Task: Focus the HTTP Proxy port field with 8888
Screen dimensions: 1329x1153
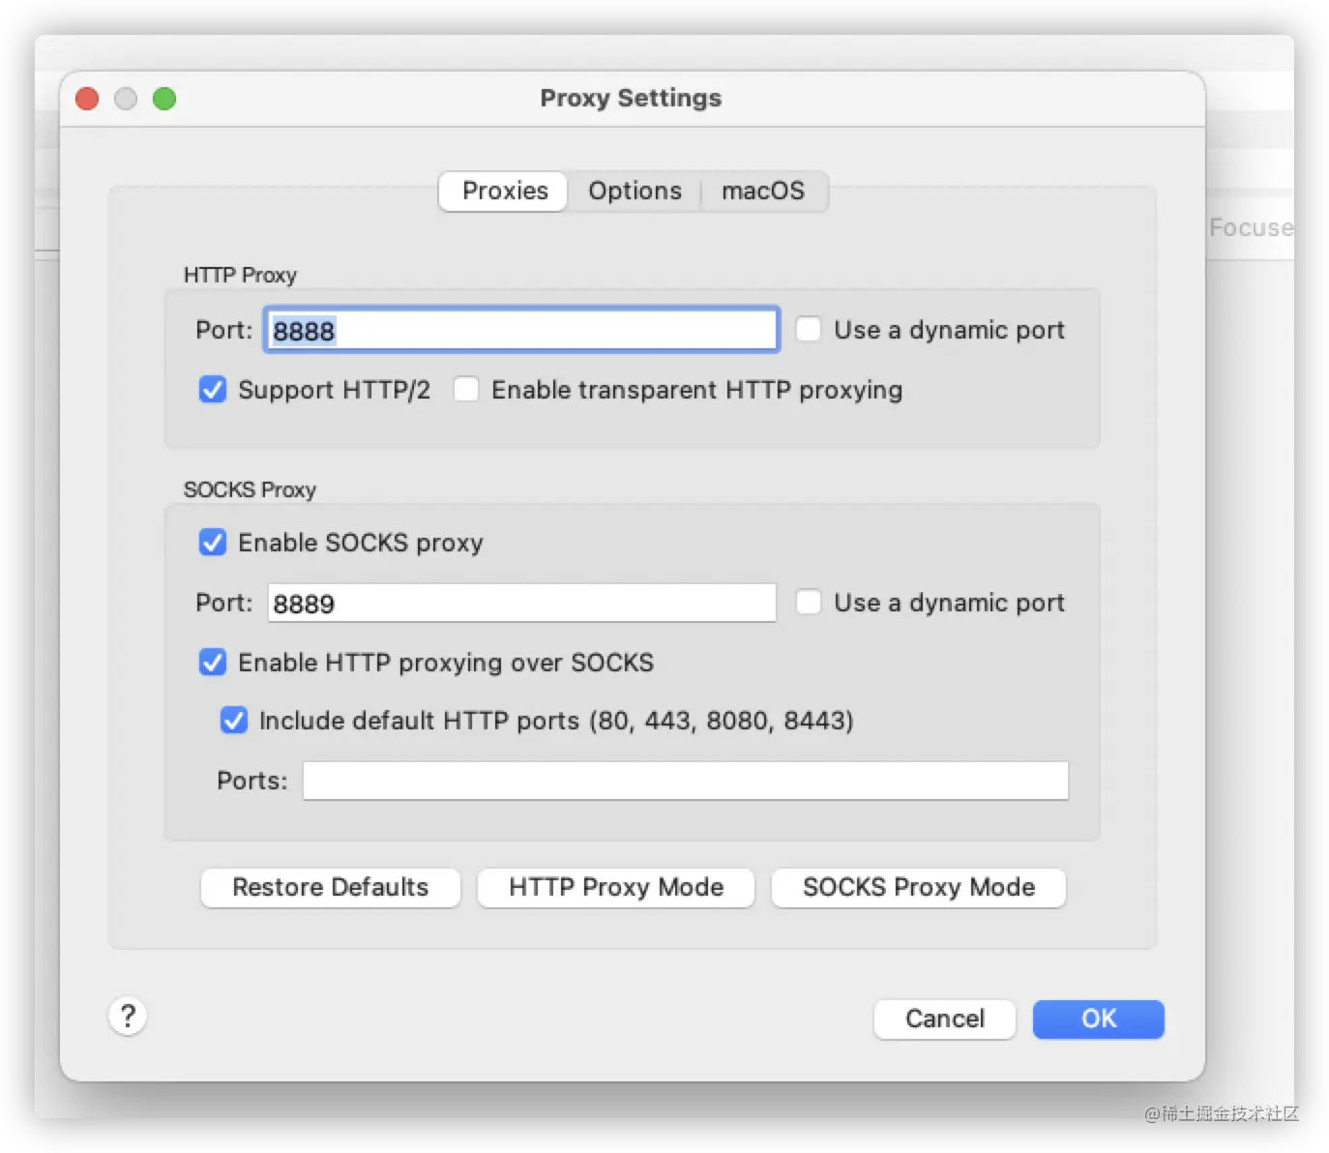Action: click(521, 330)
